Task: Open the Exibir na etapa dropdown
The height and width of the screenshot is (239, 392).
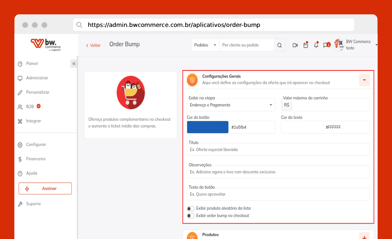Action: 231,105
